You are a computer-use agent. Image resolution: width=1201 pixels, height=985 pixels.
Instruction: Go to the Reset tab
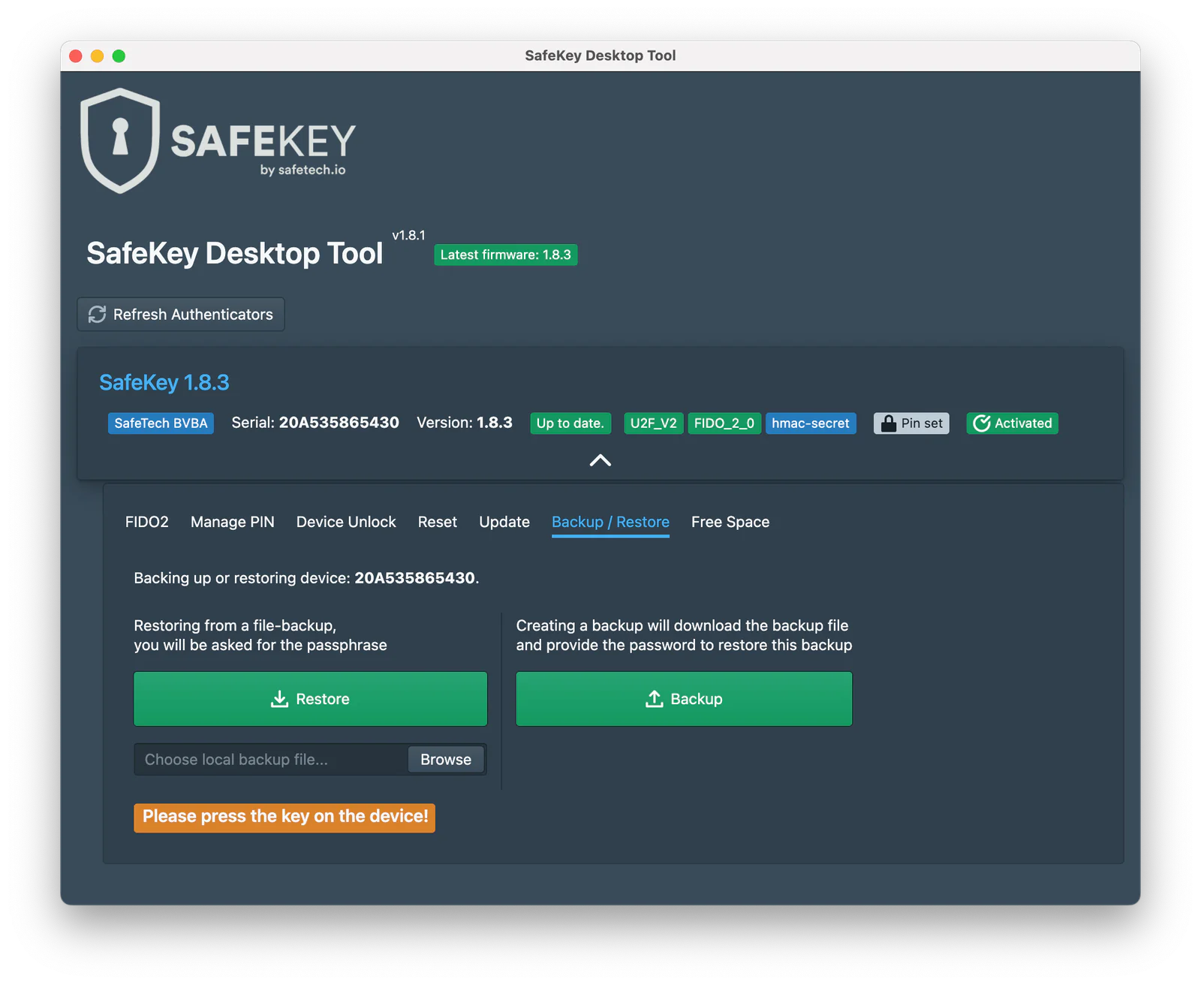pyautogui.click(x=438, y=522)
